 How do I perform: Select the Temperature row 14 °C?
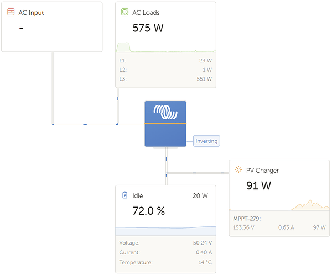pyautogui.click(x=165, y=262)
